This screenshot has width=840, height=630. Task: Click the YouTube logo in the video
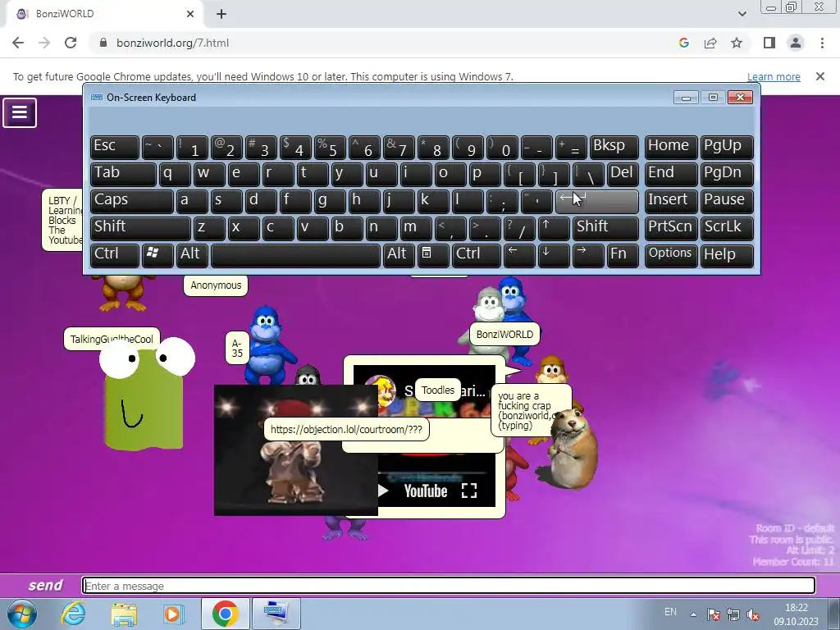tap(426, 491)
